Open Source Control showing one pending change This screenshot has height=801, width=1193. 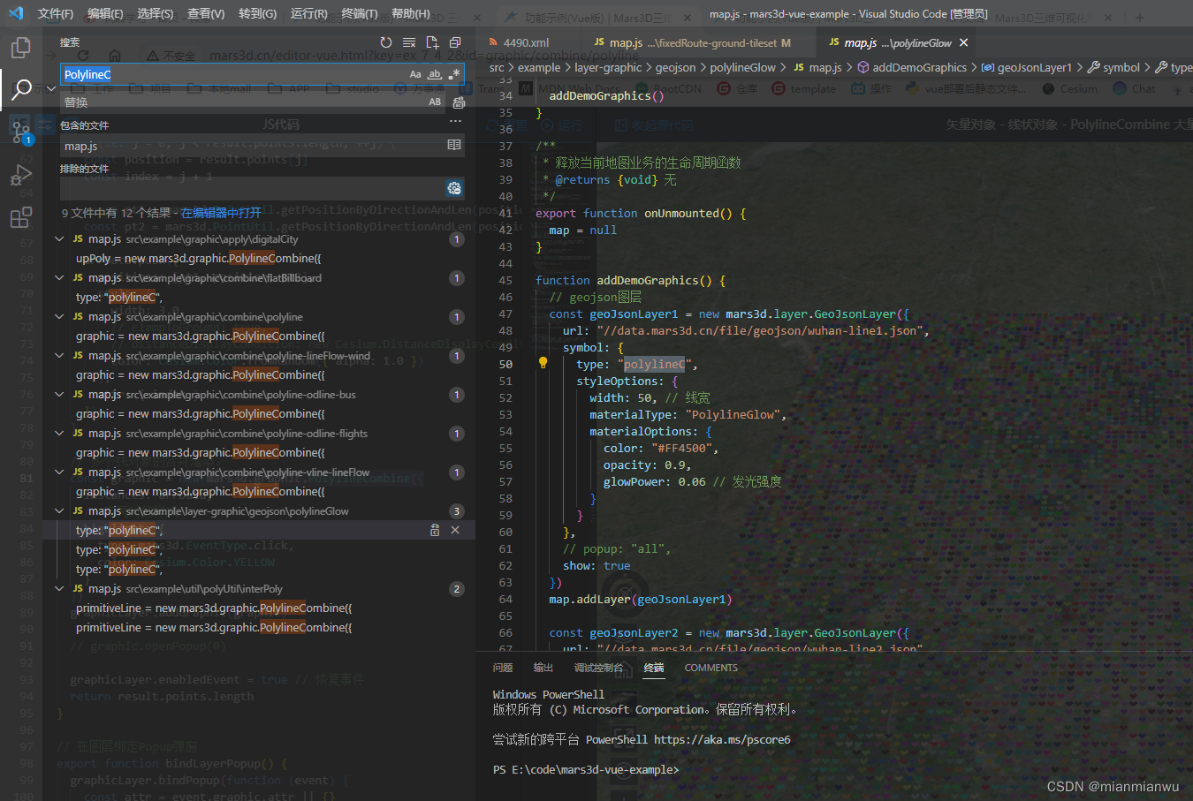(20, 132)
